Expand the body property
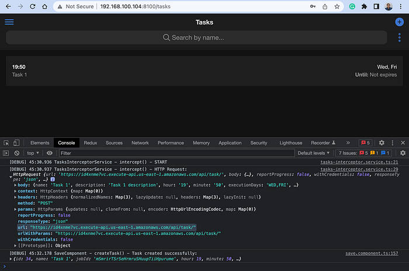409x271 pixels. click(15, 185)
